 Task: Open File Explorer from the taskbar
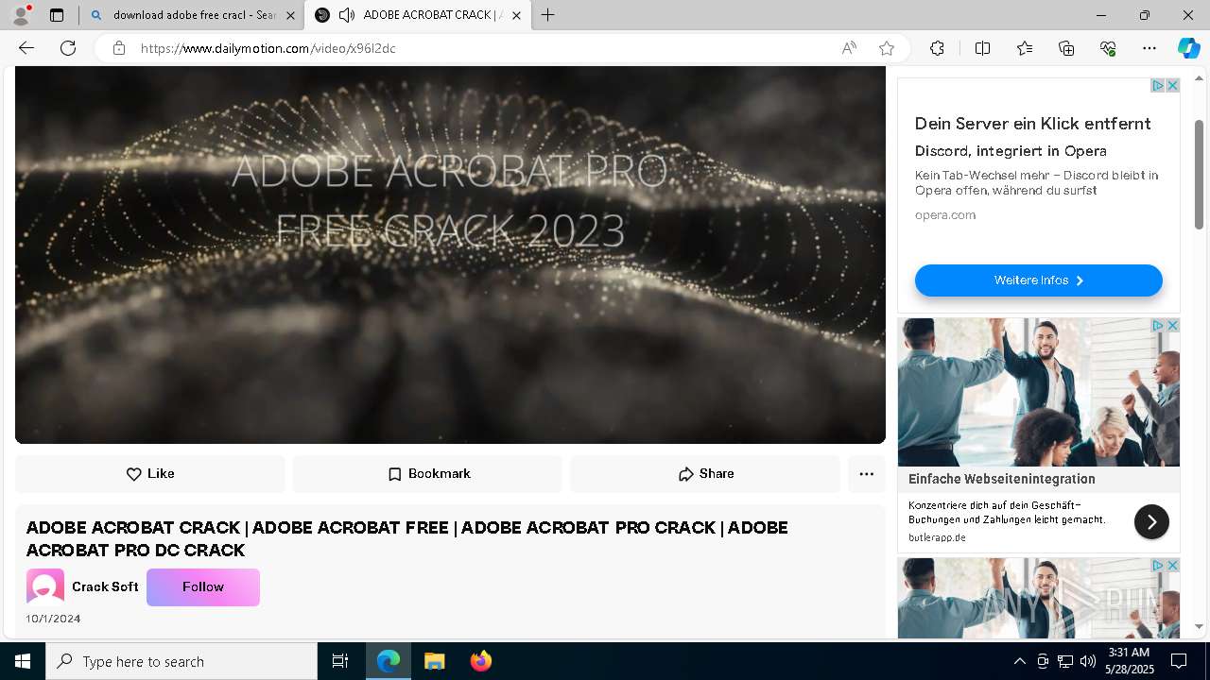[434, 661]
